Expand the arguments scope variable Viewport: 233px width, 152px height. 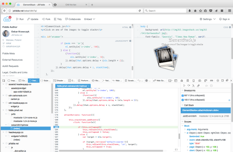click(185, 130)
